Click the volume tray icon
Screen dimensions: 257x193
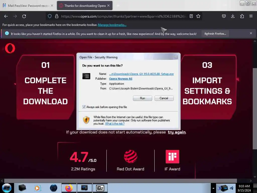(232, 188)
